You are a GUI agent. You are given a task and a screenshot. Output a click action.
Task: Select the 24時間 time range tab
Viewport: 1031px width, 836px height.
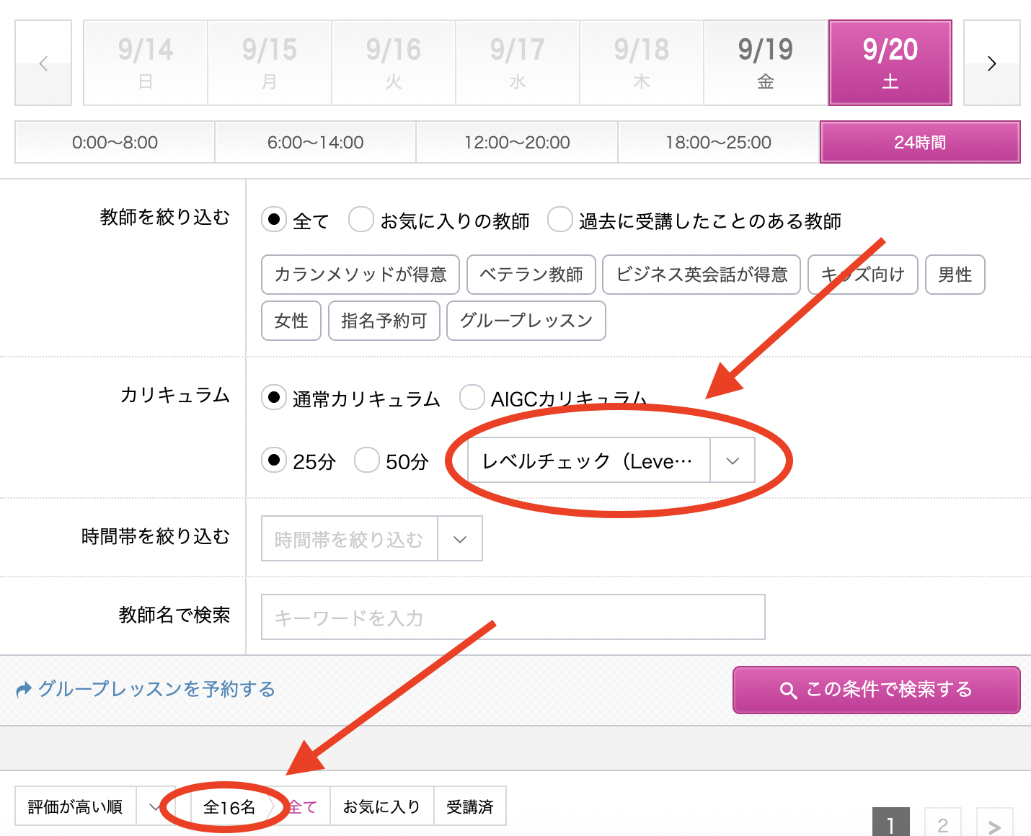coord(919,143)
